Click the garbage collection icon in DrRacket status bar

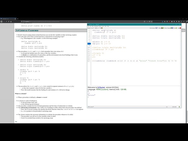(x=179, y=107)
